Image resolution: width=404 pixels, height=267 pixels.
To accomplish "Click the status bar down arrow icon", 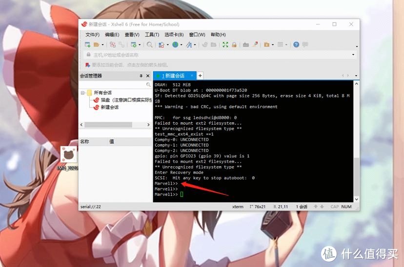I will click(x=322, y=207).
